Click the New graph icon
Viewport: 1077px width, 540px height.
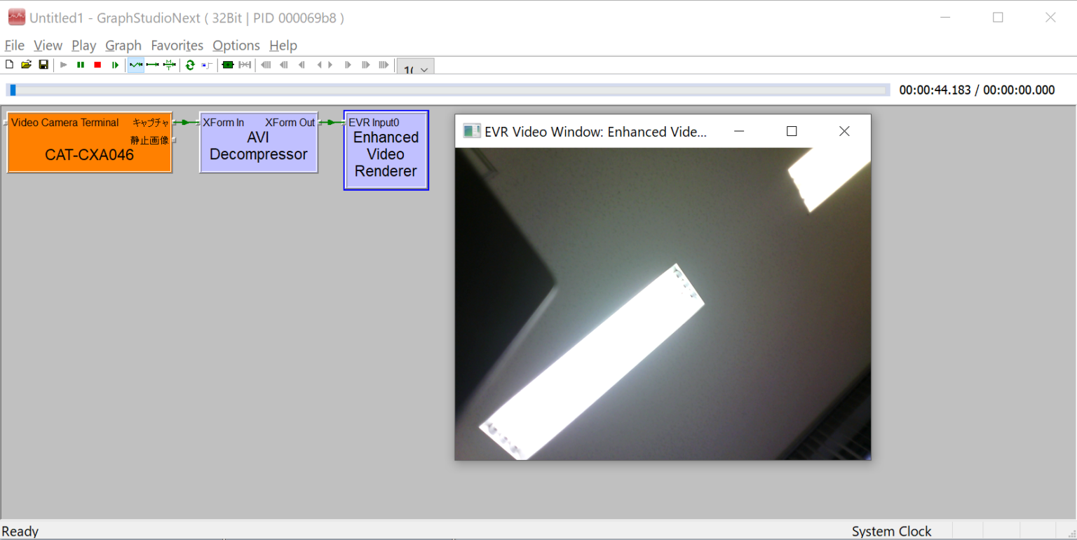[x=9, y=65]
